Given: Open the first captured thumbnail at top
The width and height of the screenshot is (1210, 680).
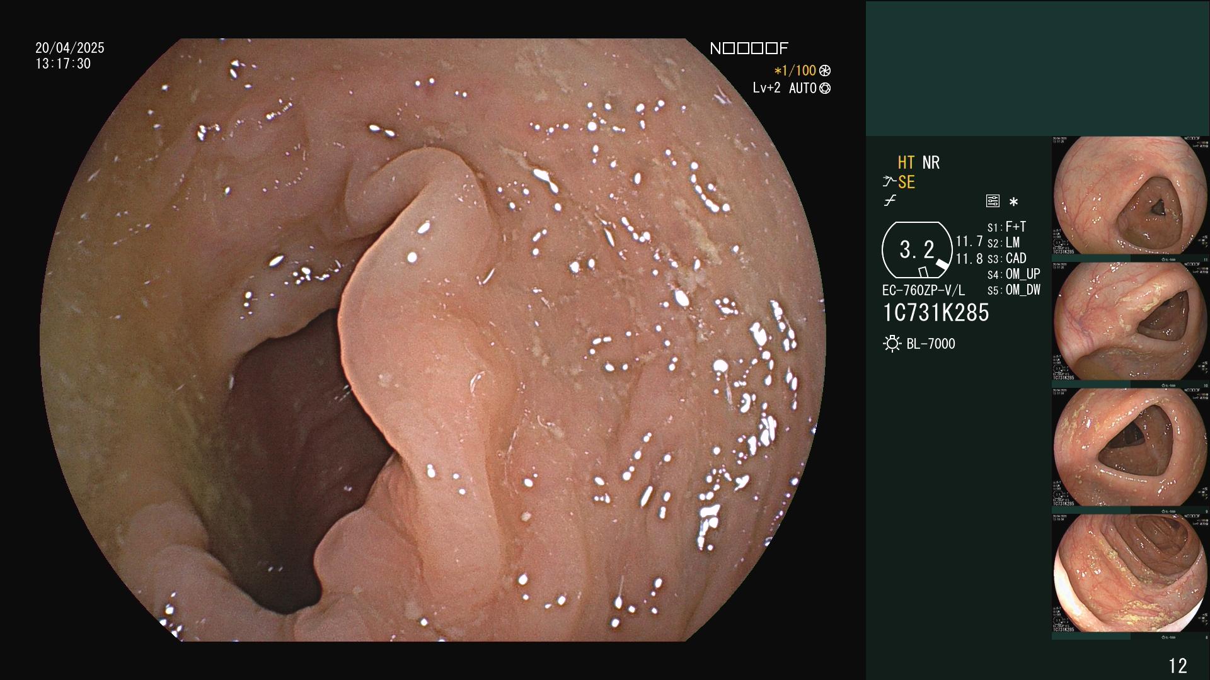Looking at the screenshot, I should [x=1131, y=195].
